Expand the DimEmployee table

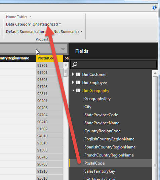click(73, 82)
